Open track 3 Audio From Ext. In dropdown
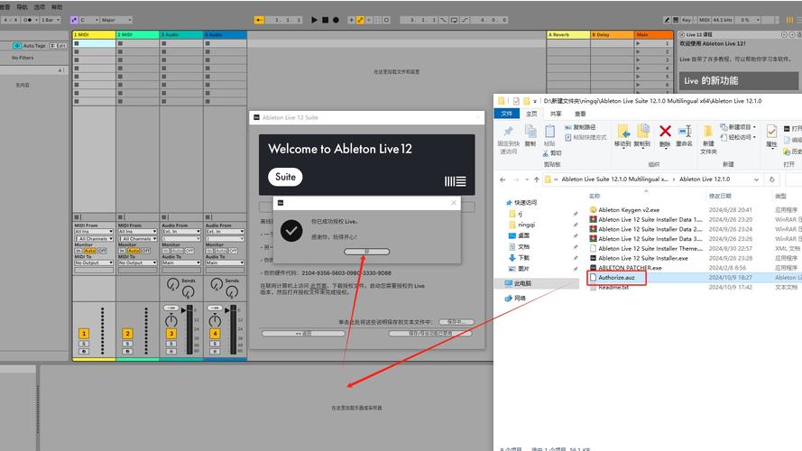 point(181,232)
